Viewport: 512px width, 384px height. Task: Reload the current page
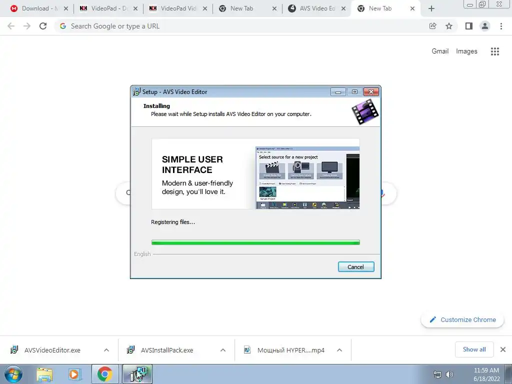coord(43,26)
